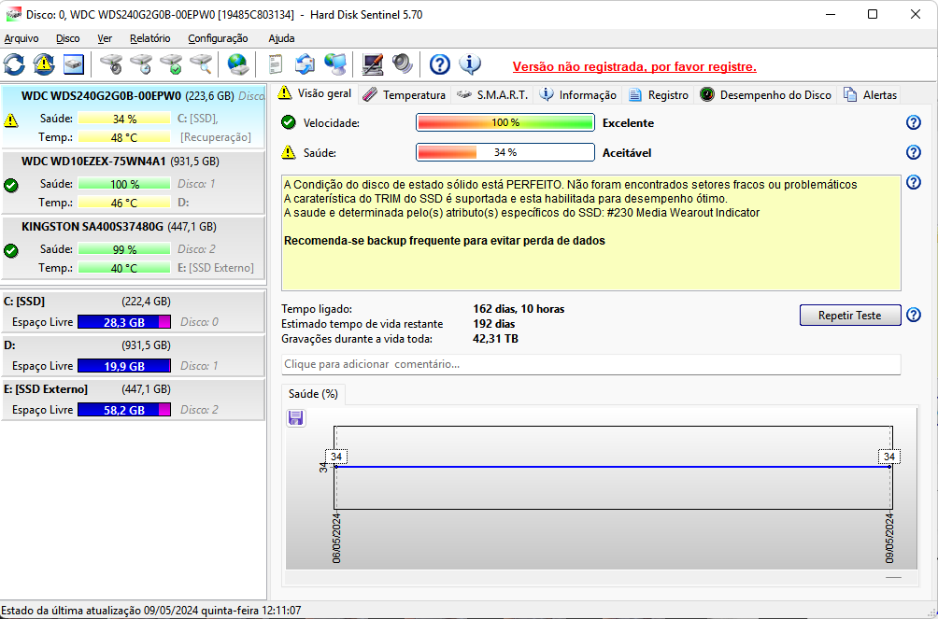Click the D: free space bar 19,9 GB
This screenshot has height=619, width=938.
point(124,365)
